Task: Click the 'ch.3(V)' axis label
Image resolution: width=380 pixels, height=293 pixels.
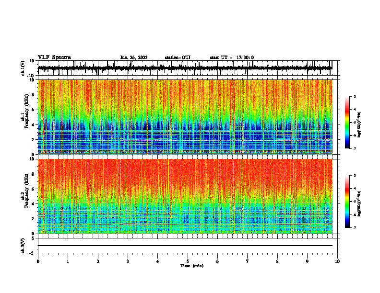Action: coord(23,246)
